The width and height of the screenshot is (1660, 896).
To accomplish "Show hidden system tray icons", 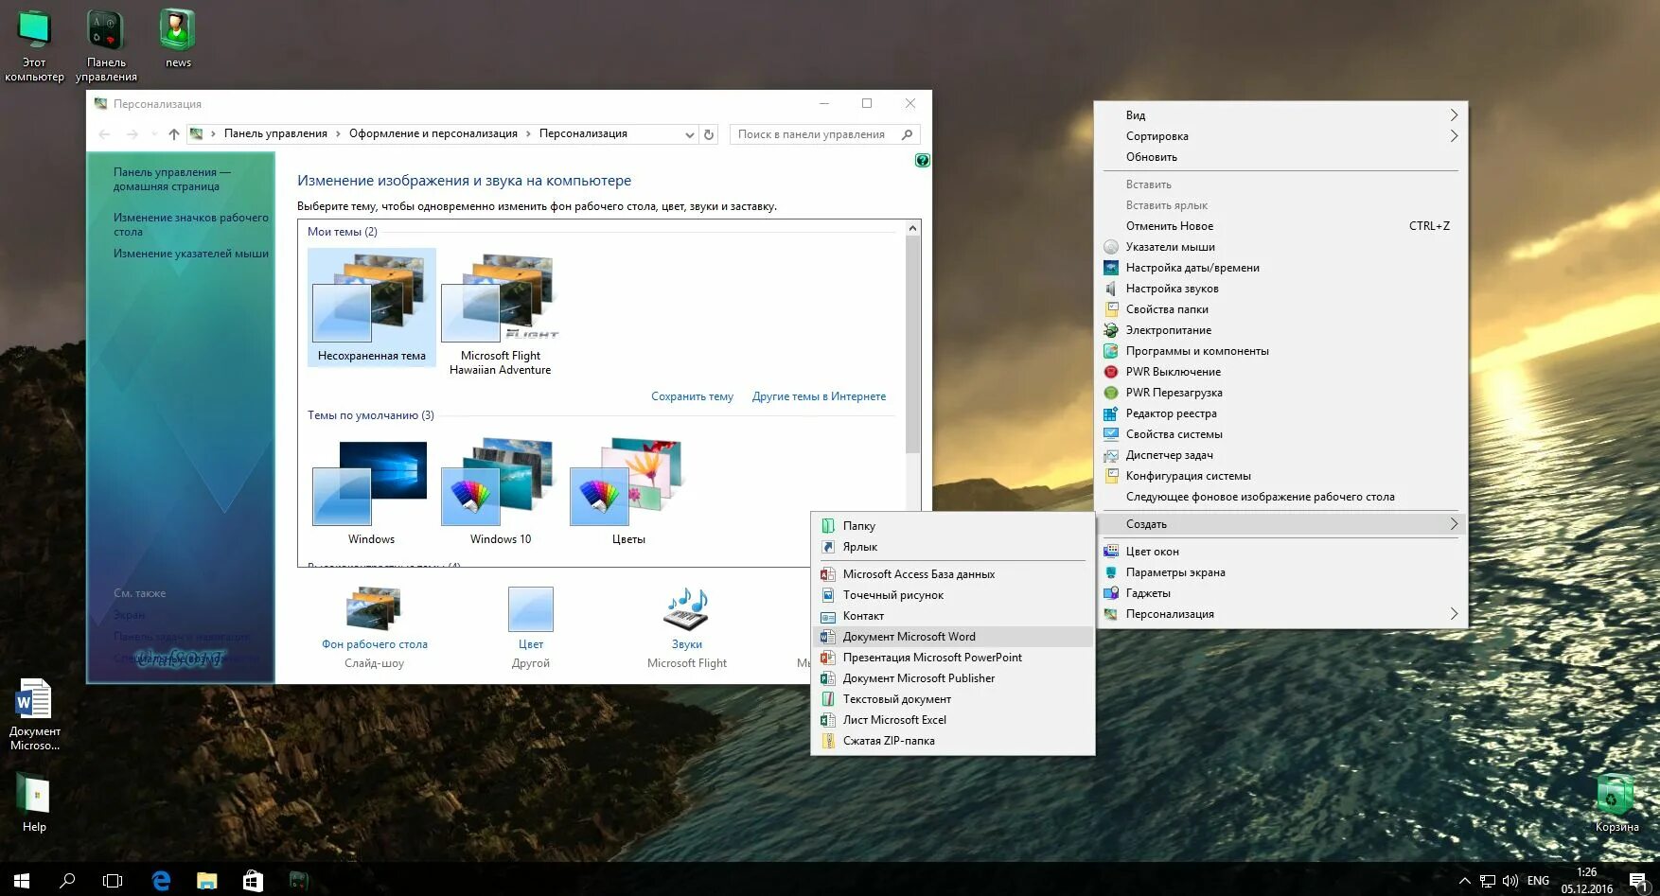I will 1465,881.
